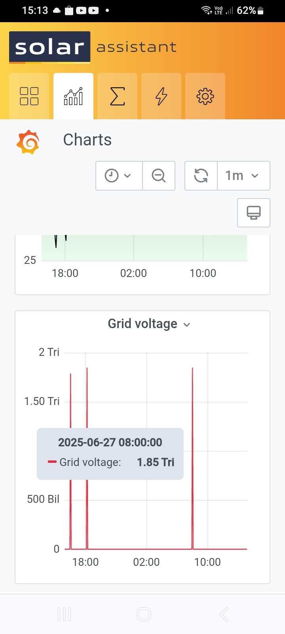Open the Configuration gear tab
The height and width of the screenshot is (634, 285).
(x=205, y=96)
